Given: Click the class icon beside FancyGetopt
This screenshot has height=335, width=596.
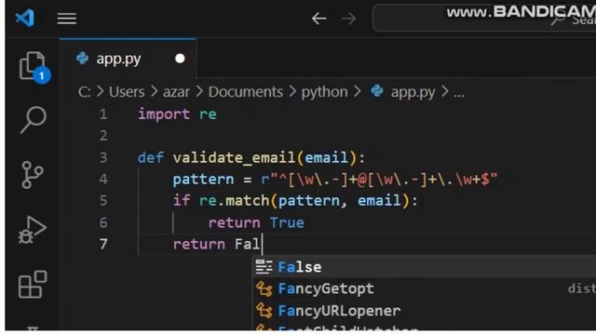Looking at the screenshot, I should 264,289.
